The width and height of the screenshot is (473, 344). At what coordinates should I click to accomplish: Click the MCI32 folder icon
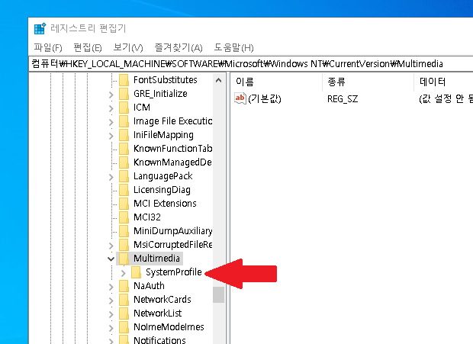coord(124,217)
